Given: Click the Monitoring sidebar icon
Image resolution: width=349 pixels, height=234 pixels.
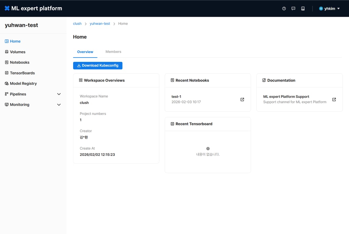Looking at the screenshot, I should pyautogui.click(x=7, y=105).
